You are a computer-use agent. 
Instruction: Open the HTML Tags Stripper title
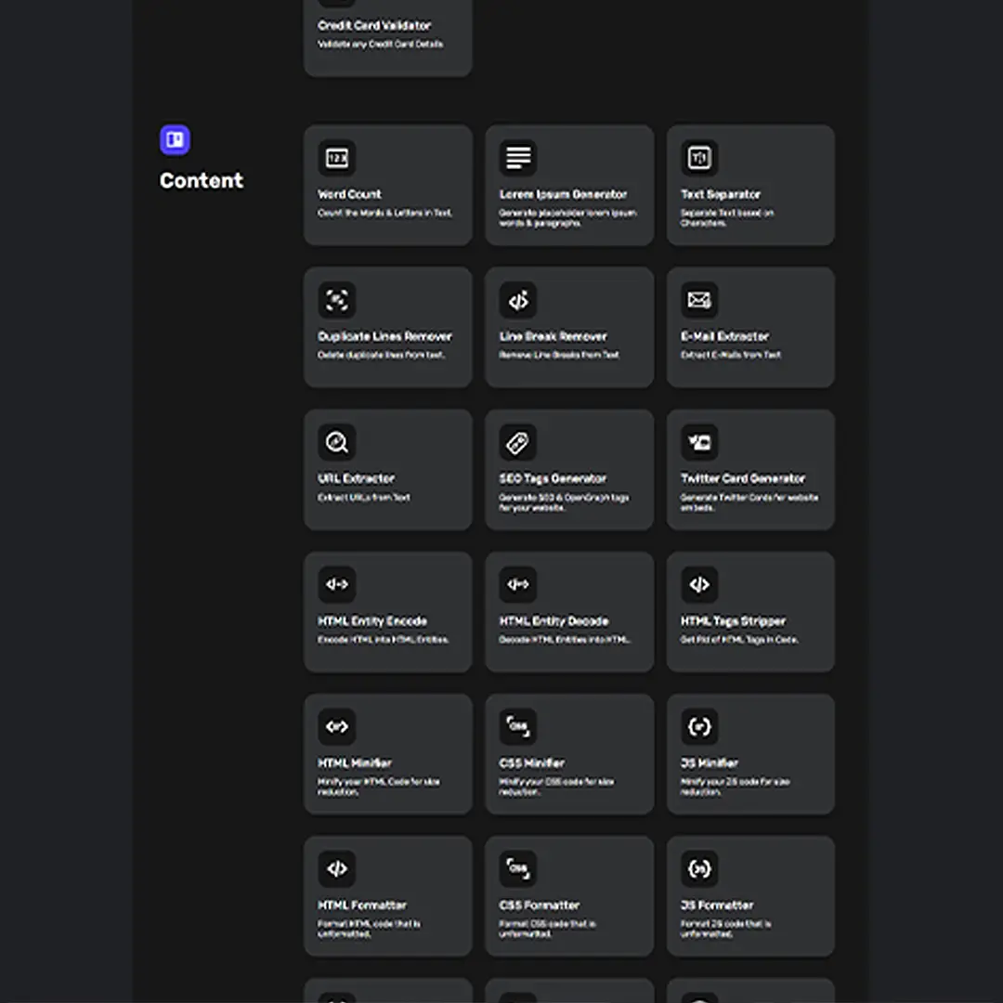(x=733, y=620)
